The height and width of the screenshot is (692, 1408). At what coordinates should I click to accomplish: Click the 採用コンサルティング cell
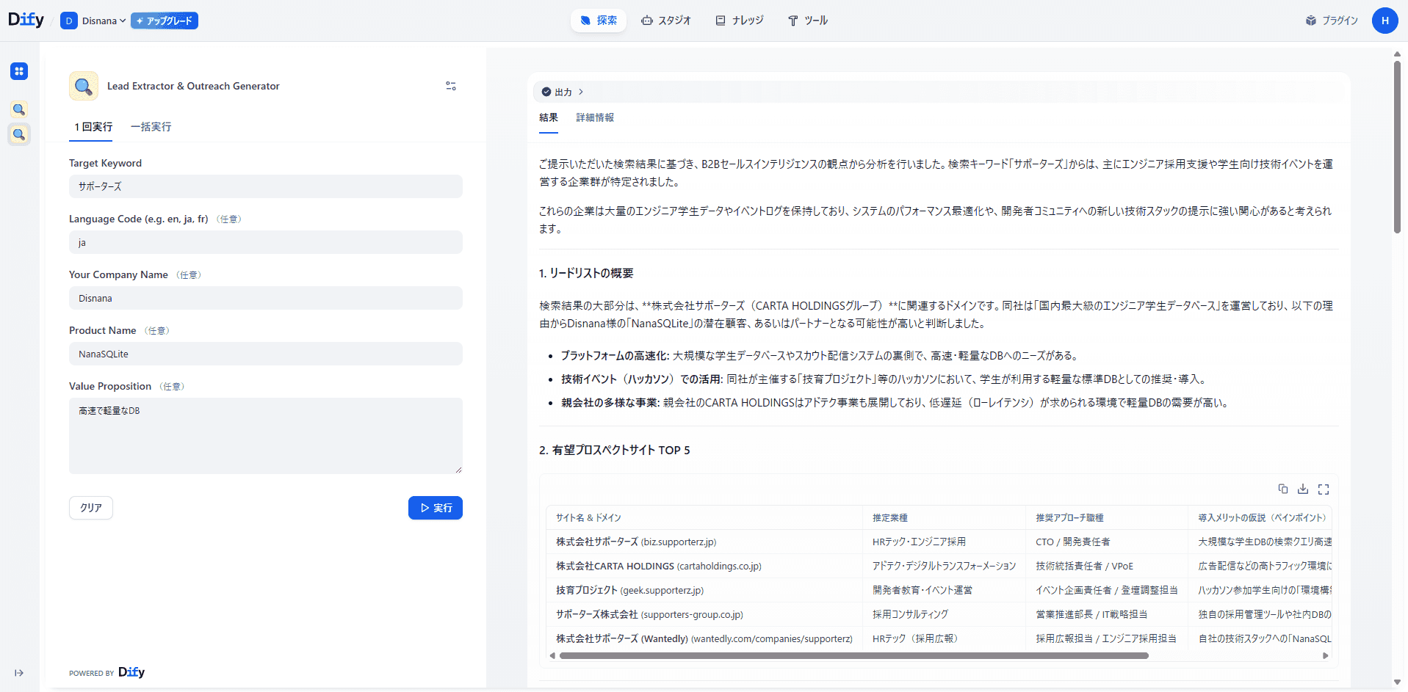(x=945, y=614)
